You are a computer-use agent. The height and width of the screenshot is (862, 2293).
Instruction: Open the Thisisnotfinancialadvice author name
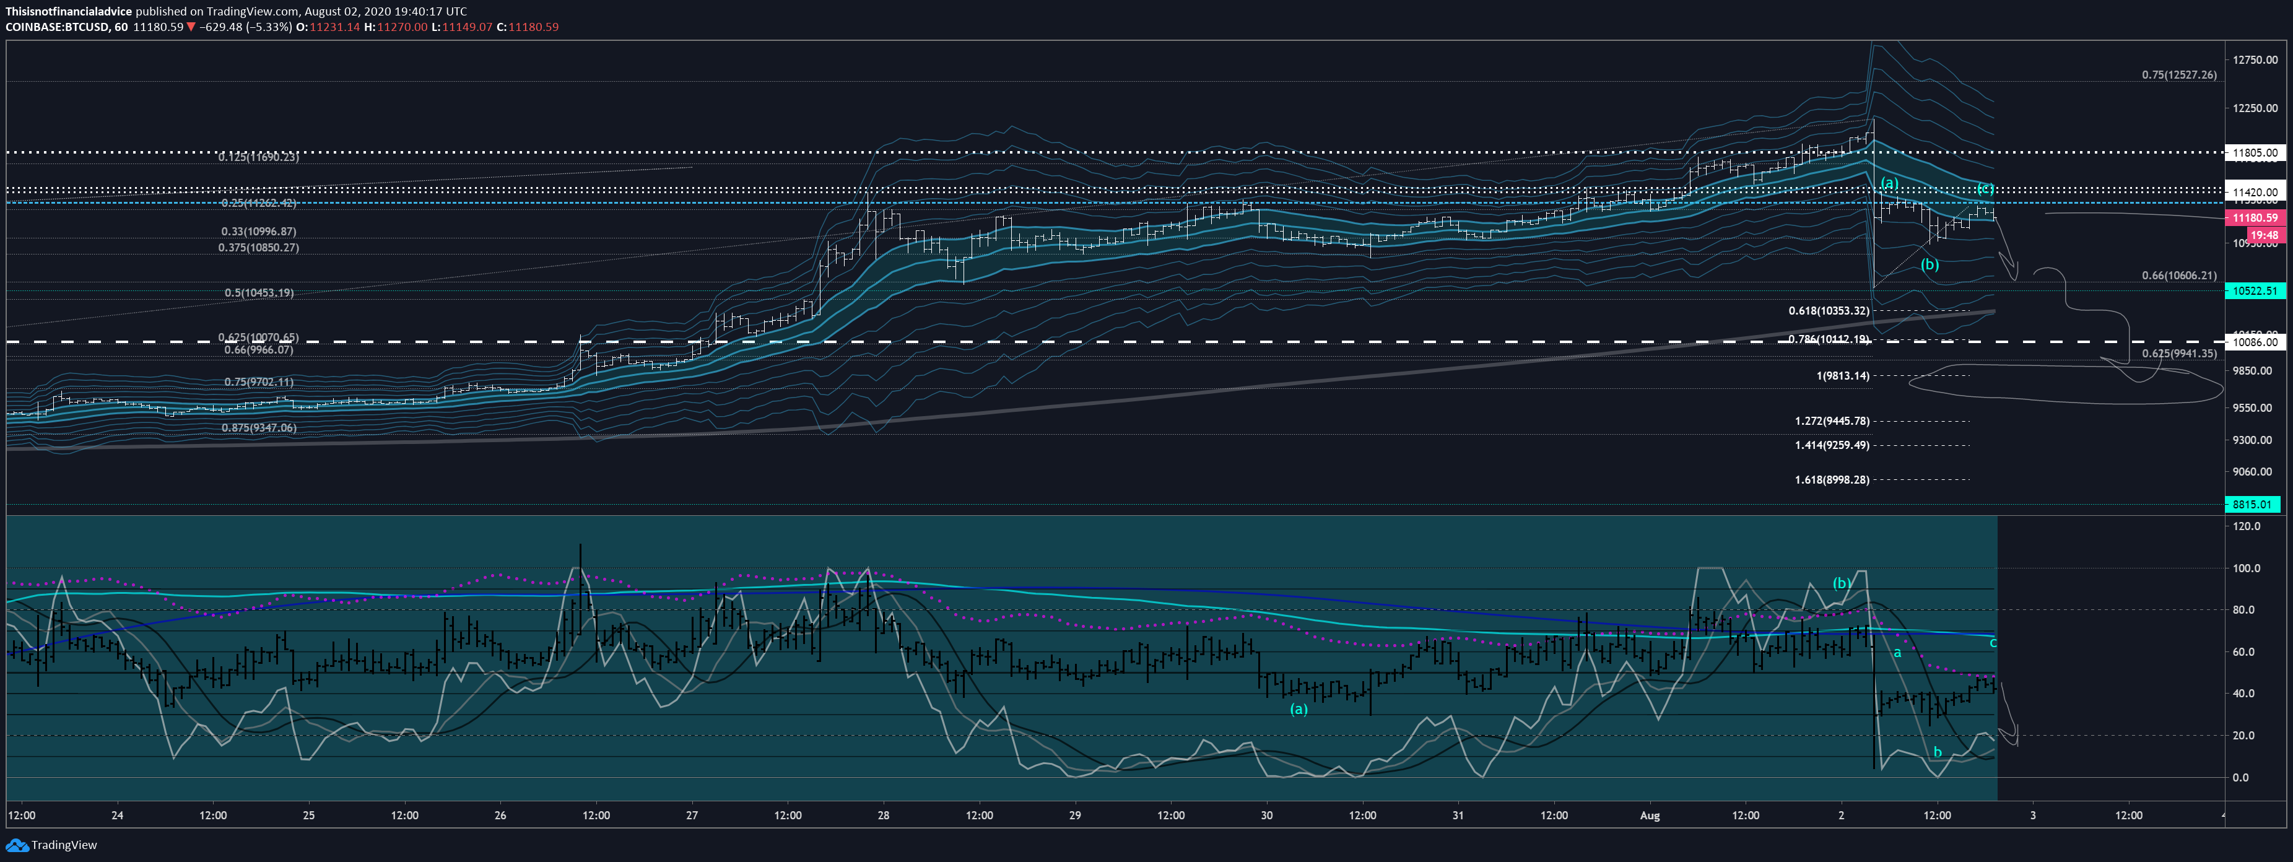[x=69, y=12]
